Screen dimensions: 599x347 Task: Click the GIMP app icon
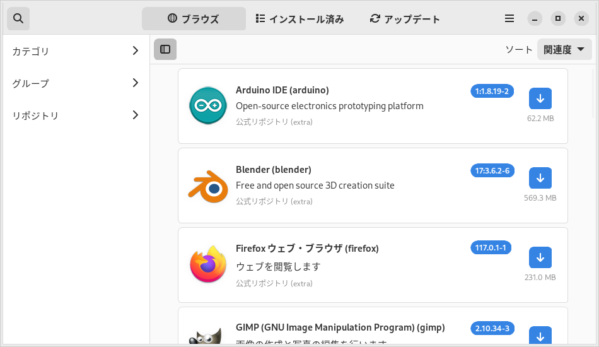206,336
